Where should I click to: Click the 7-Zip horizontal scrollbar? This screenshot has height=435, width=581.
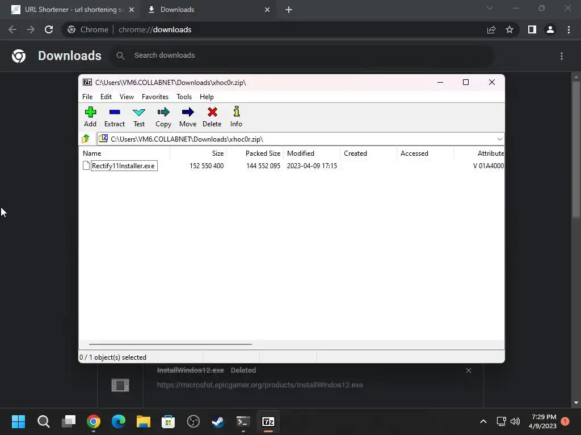point(170,344)
